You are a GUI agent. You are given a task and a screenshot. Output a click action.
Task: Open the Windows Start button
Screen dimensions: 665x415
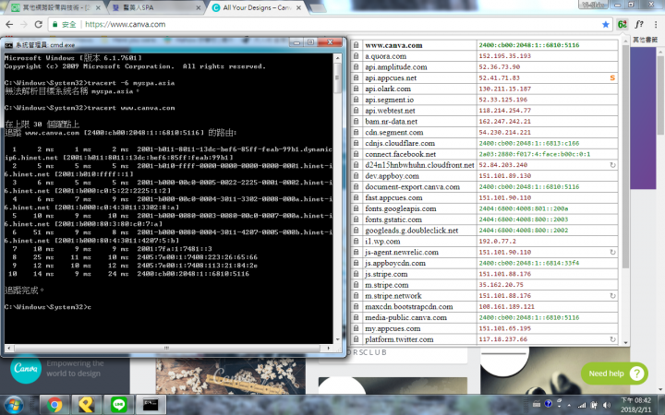click(x=14, y=405)
